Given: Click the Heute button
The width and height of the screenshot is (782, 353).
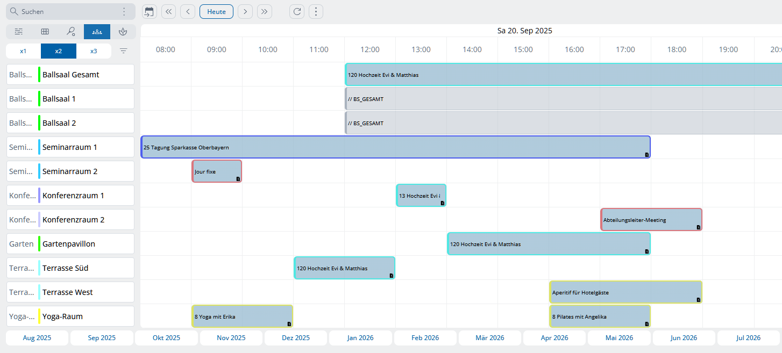Looking at the screenshot, I should click(216, 12).
